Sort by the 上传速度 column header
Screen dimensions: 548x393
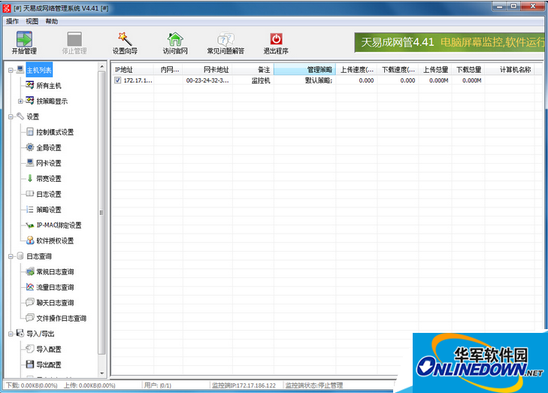[x=356, y=70]
